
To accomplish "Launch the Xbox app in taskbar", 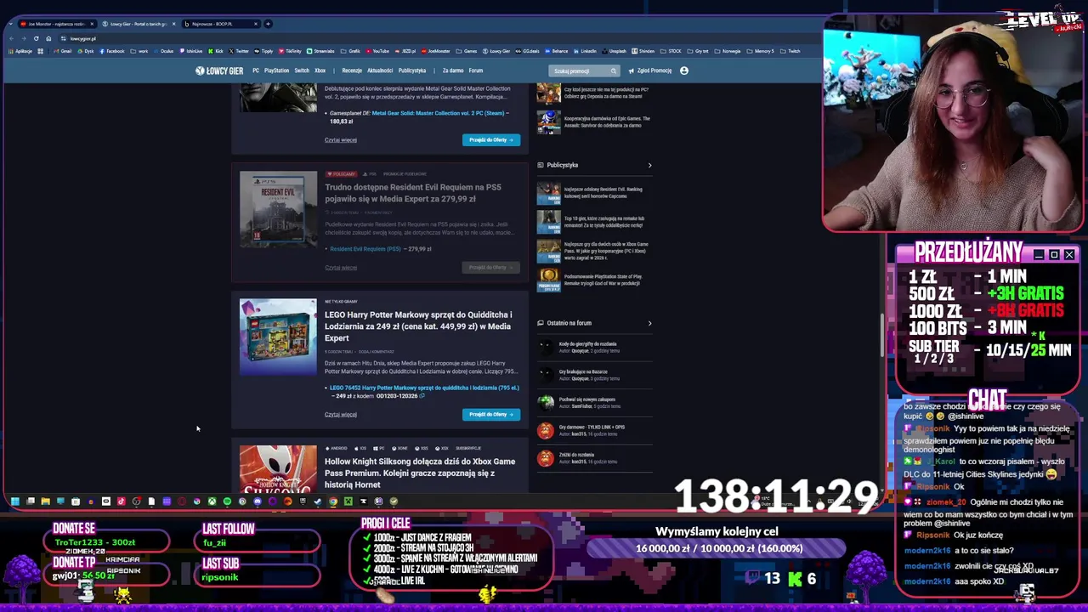I will coord(212,501).
